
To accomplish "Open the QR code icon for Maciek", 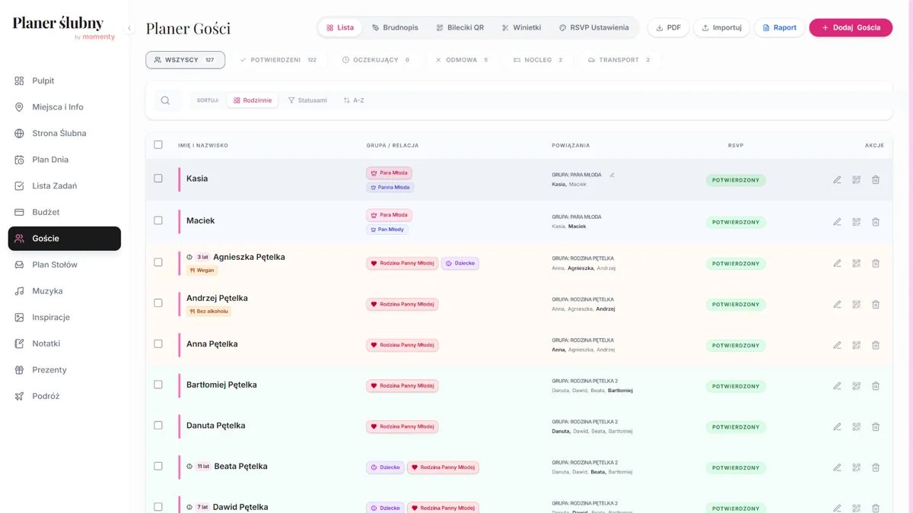I will [856, 222].
